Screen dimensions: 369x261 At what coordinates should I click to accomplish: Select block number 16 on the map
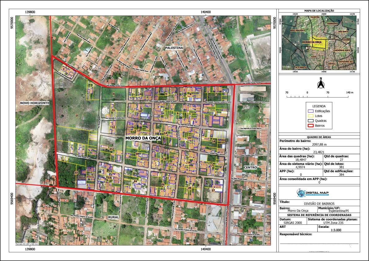click(213, 141)
